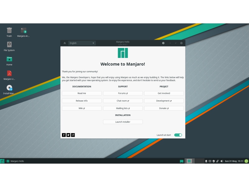Click the volume speaker tray icon
This screenshot has height=187, width=249.
pyautogui.click(x=222, y=161)
